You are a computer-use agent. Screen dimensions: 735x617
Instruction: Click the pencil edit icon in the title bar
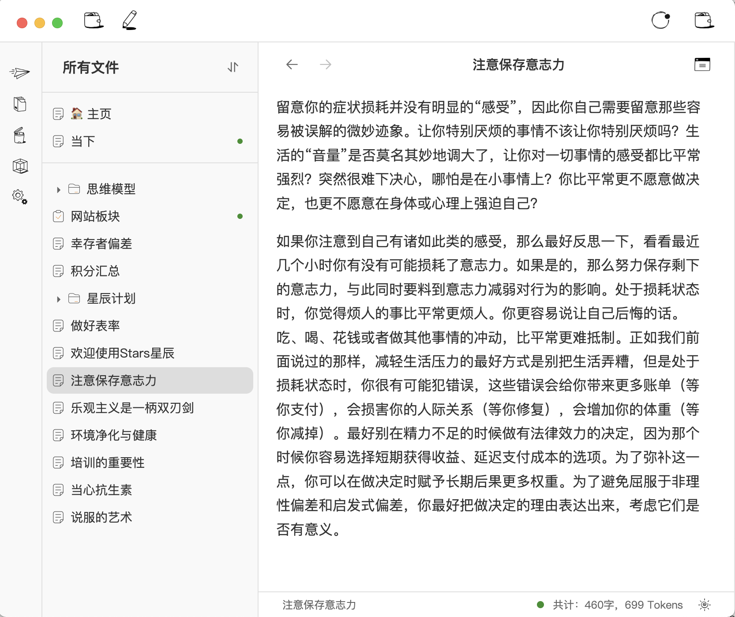coord(130,21)
